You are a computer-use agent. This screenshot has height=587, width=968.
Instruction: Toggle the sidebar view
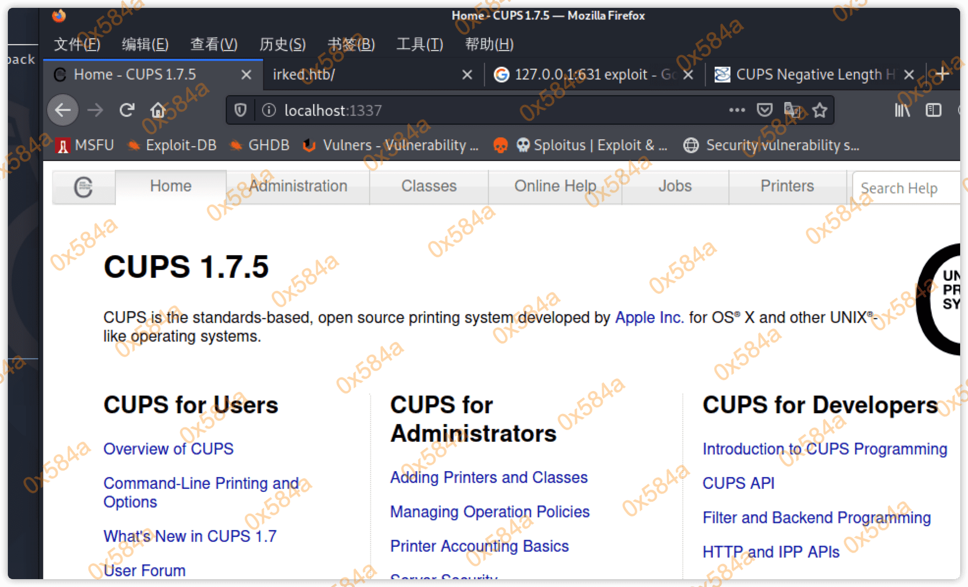[933, 110]
